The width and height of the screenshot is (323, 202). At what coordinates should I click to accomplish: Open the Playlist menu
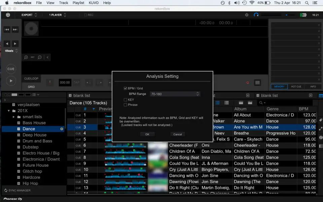coord(78,3)
